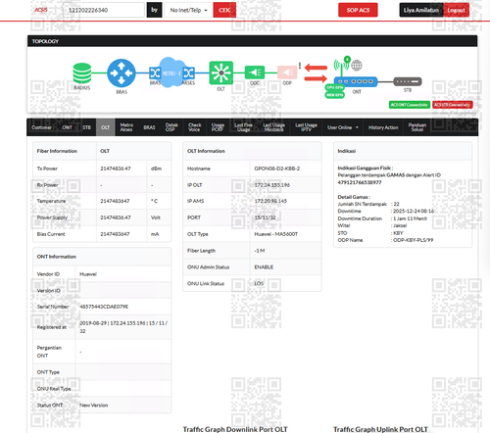Open the Usage PCRF tab
This screenshot has width=490, height=433.
pyautogui.click(x=218, y=127)
